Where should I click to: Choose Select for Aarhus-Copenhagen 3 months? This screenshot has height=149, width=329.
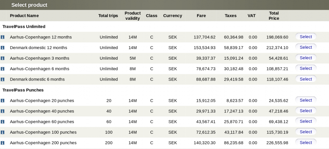click(306, 58)
